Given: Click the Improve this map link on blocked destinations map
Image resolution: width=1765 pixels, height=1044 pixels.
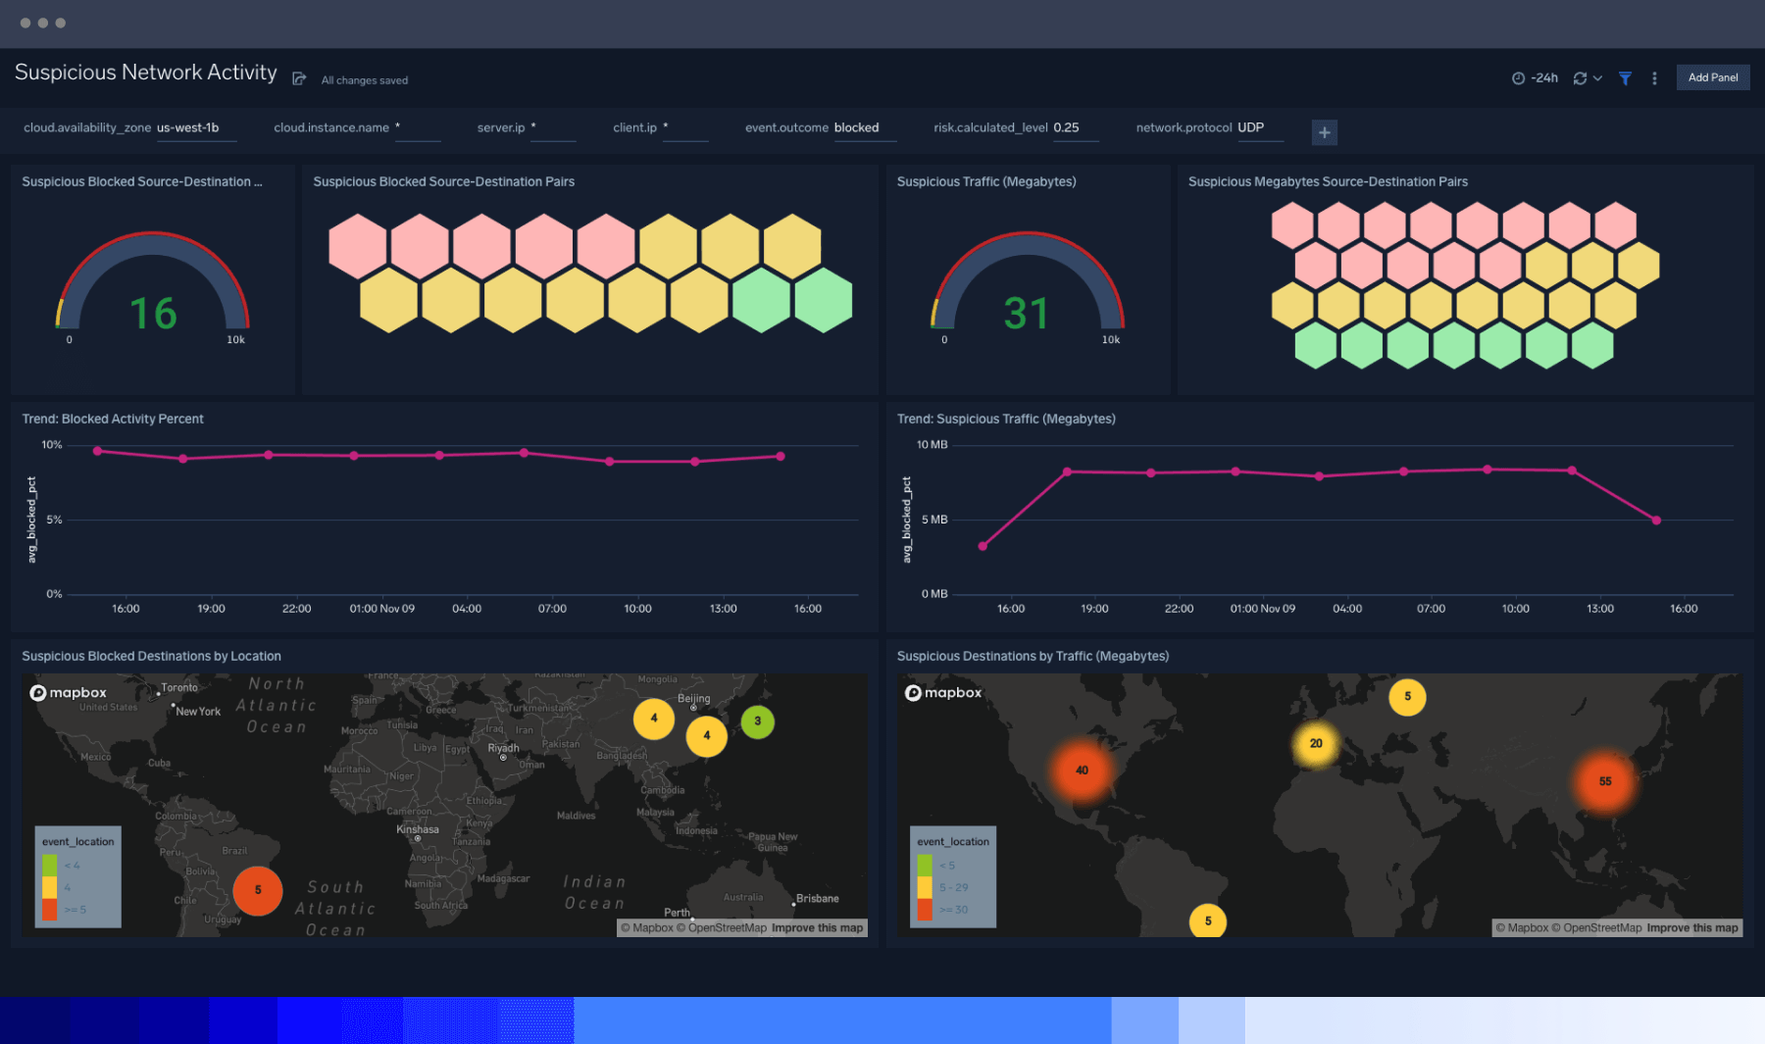Looking at the screenshot, I should pyautogui.click(x=817, y=928).
